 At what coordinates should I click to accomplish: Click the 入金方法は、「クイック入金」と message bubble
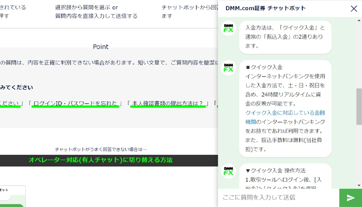pyautogui.click(x=285, y=37)
